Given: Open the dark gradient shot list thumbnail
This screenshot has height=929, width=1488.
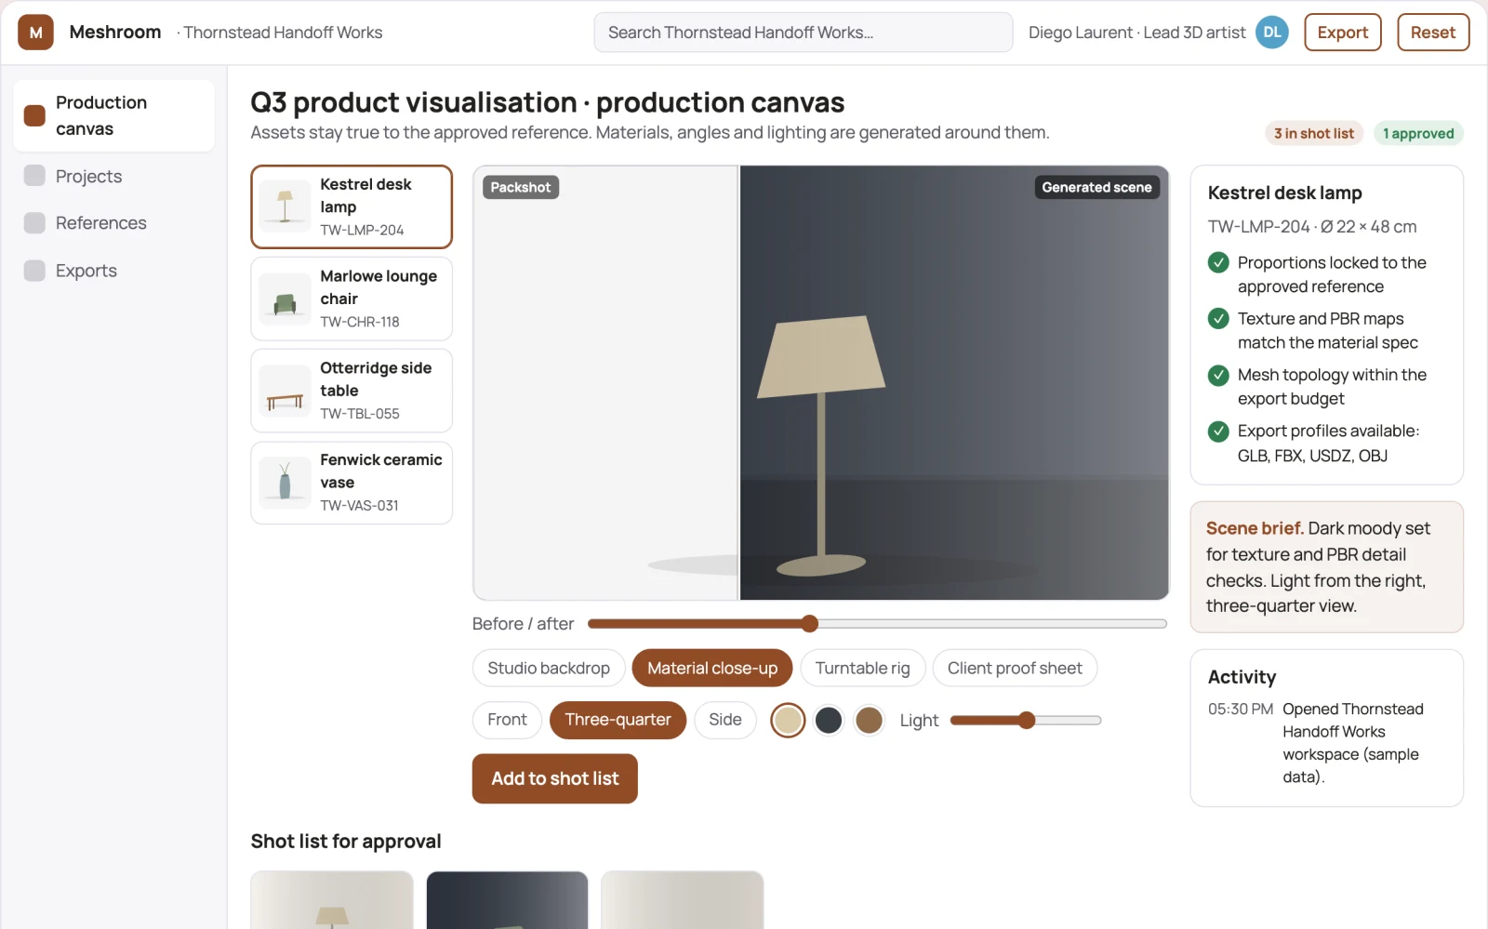Looking at the screenshot, I should click(507, 899).
